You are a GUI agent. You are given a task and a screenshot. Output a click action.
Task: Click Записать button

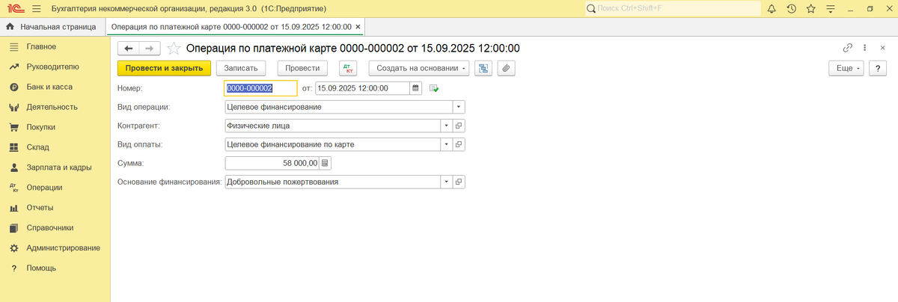coord(241,68)
